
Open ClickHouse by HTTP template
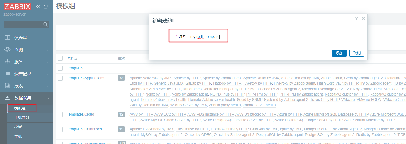tap(192, 129)
